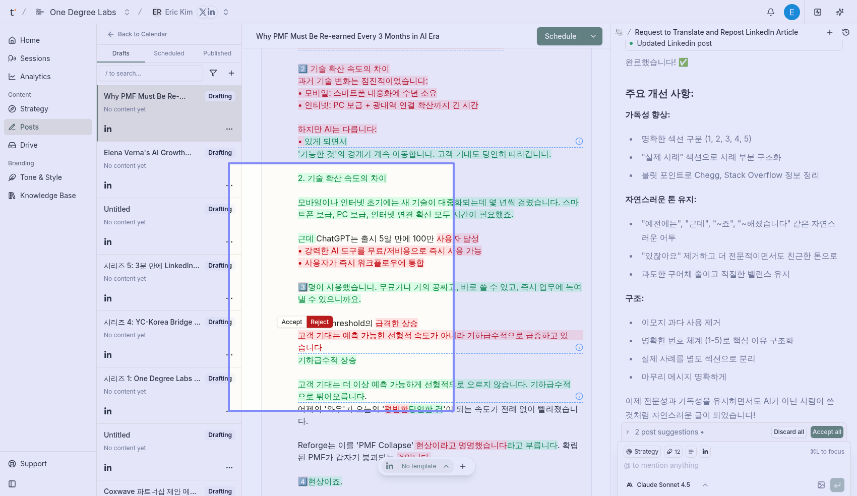Click the Accept all button

point(827,432)
